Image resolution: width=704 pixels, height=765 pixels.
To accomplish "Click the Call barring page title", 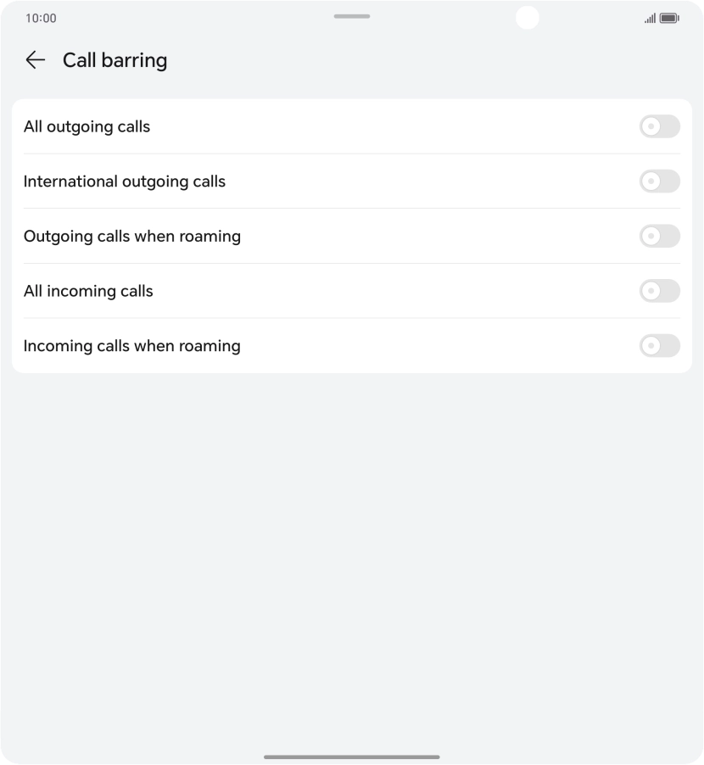I will click(x=115, y=60).
